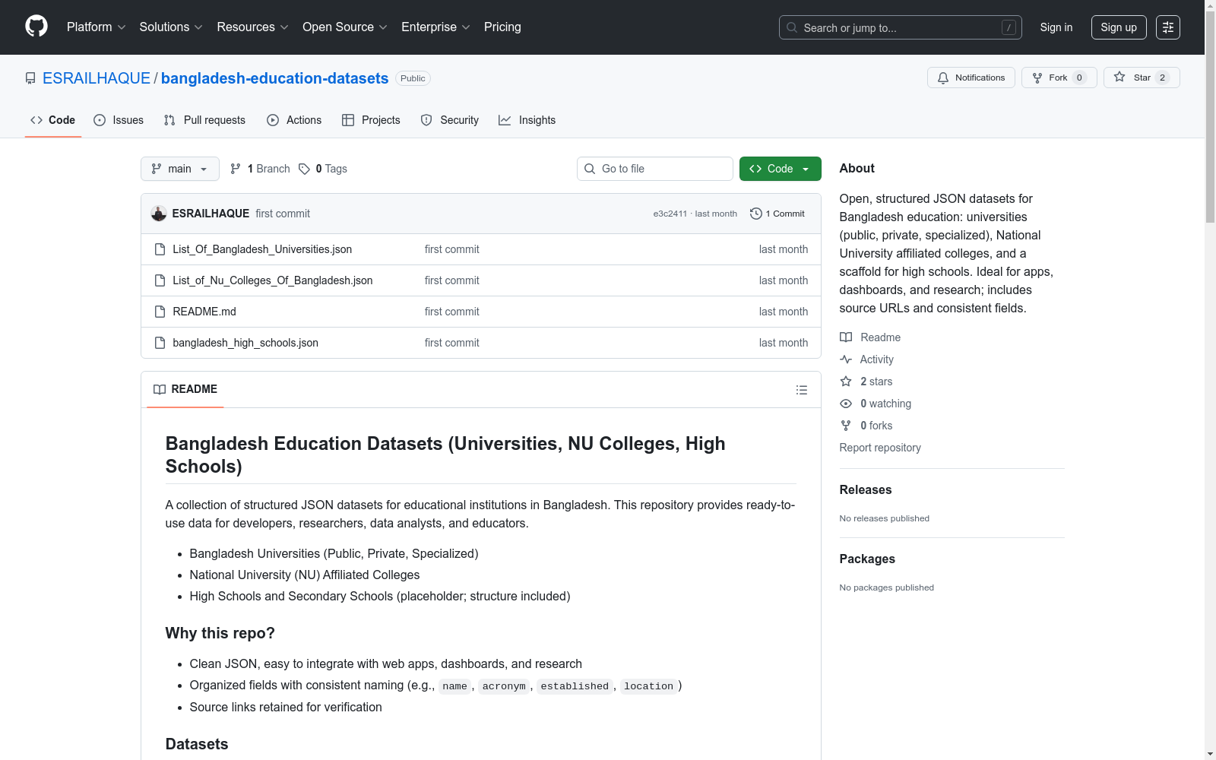Viewport: 1216px width, 760px height.
Task: Expand the Enterprise menu
Action: point(436,27)
